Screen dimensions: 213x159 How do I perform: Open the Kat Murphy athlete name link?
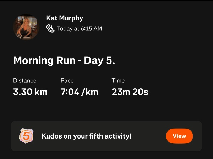tap(65, 18)
